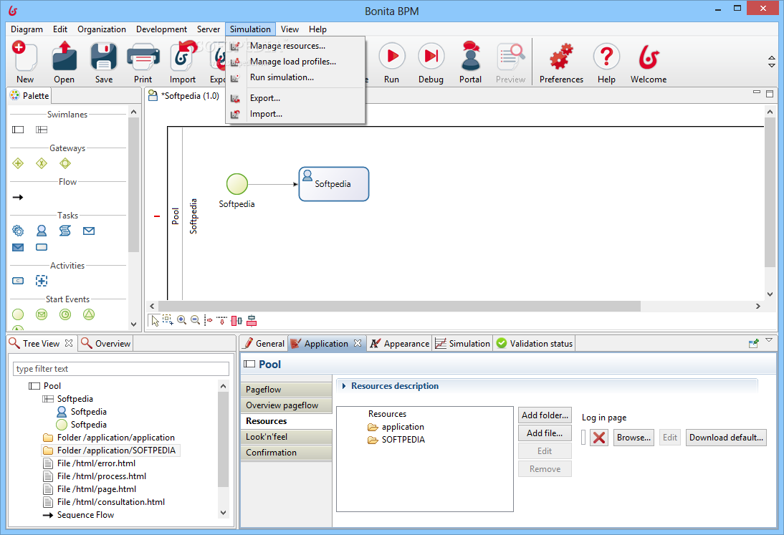784x535 pixels.
Task: Select the Softpedia task box on canvas
Action: tap(334, 184)
